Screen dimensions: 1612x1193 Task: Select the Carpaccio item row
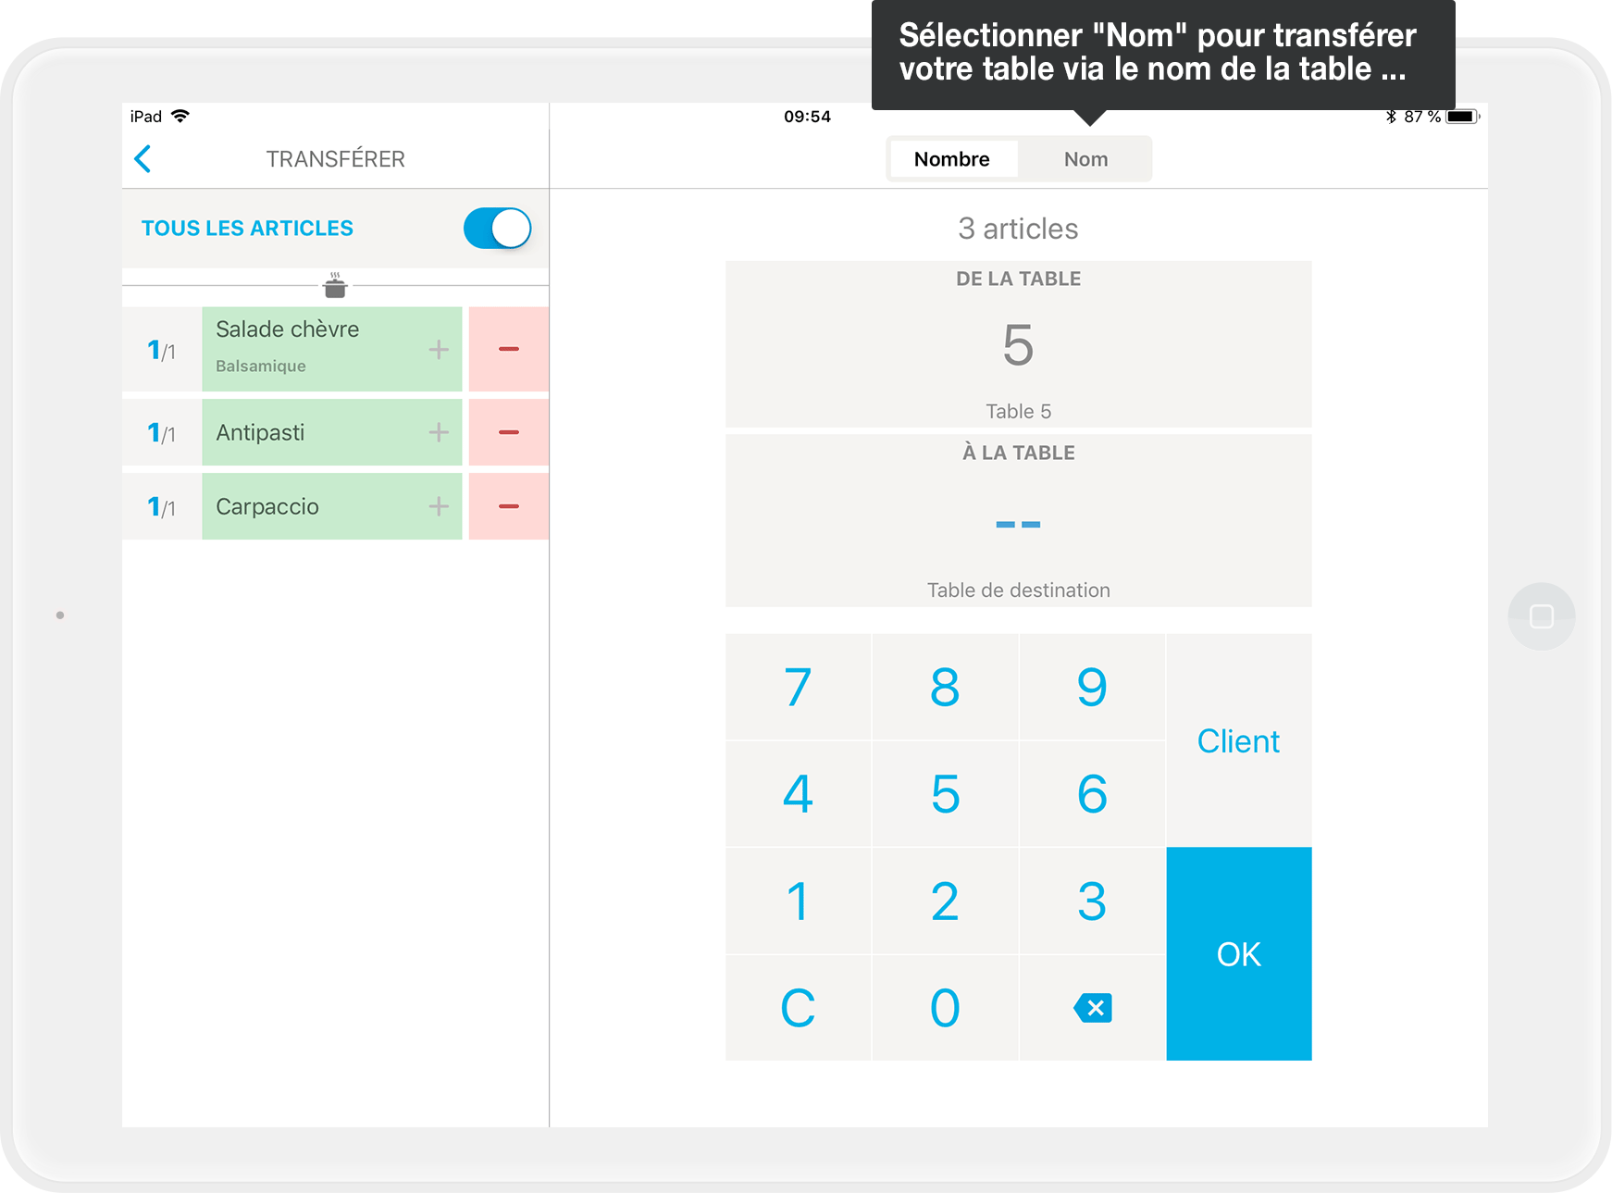pos(332,506)
